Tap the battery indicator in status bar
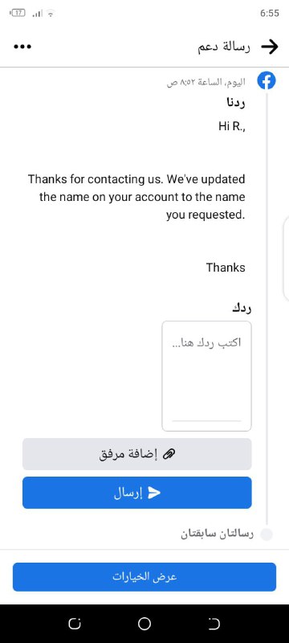Viewport: 289px width, 643px height. coord(18,13)
